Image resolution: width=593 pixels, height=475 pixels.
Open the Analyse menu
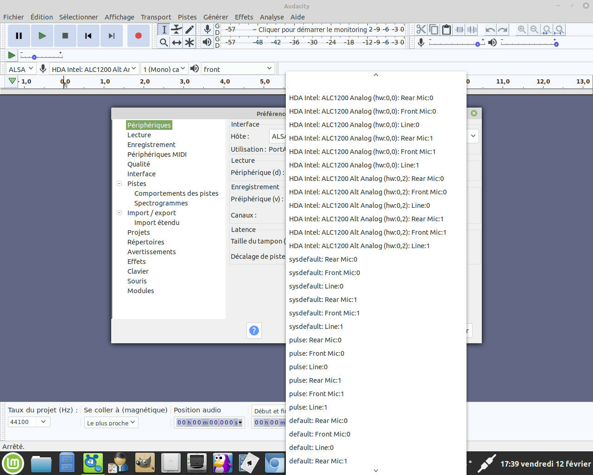tap(272, 17)
